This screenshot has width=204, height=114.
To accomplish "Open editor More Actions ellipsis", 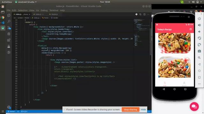I will (148, 14).
